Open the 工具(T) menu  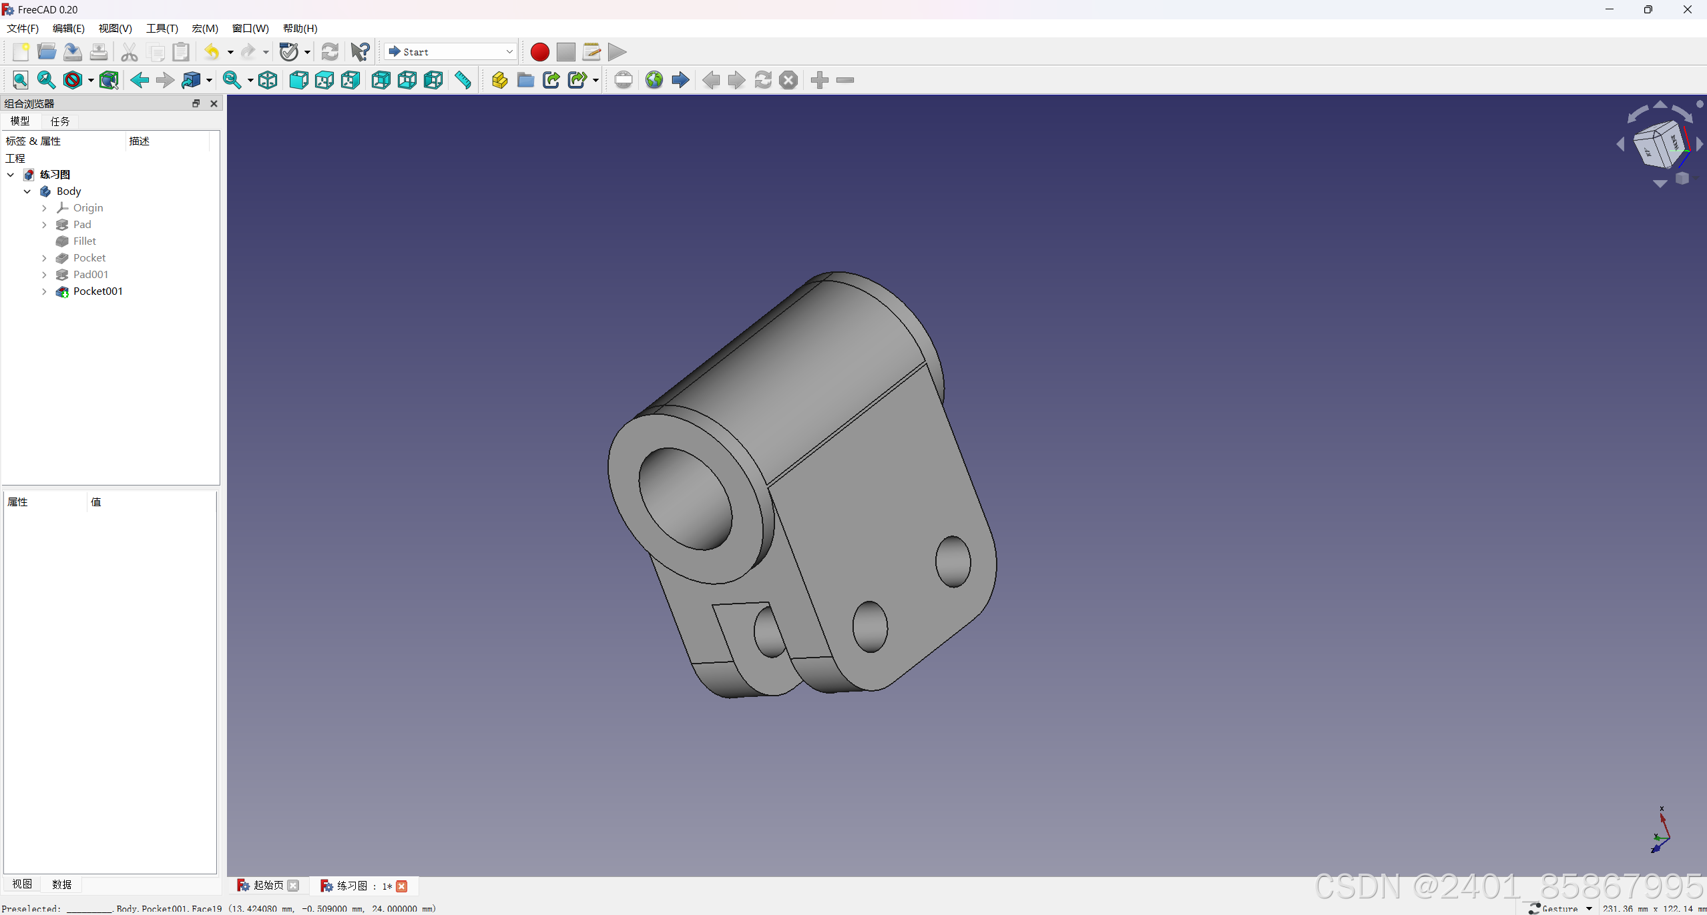(162, 28)
